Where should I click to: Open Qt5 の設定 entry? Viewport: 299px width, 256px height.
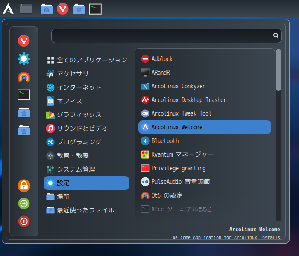[205, 195]
